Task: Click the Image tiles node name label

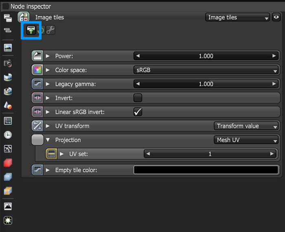Action: click(50, 17)
